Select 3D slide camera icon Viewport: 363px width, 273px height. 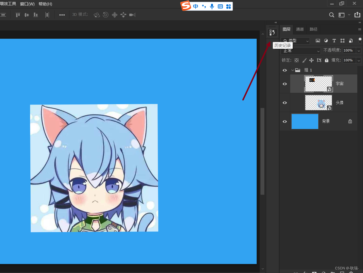click(x=123, y=15)
